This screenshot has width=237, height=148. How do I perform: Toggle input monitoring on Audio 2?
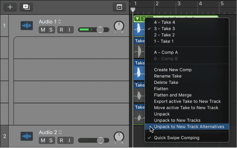pyautogui.click(x=69, y=140)
